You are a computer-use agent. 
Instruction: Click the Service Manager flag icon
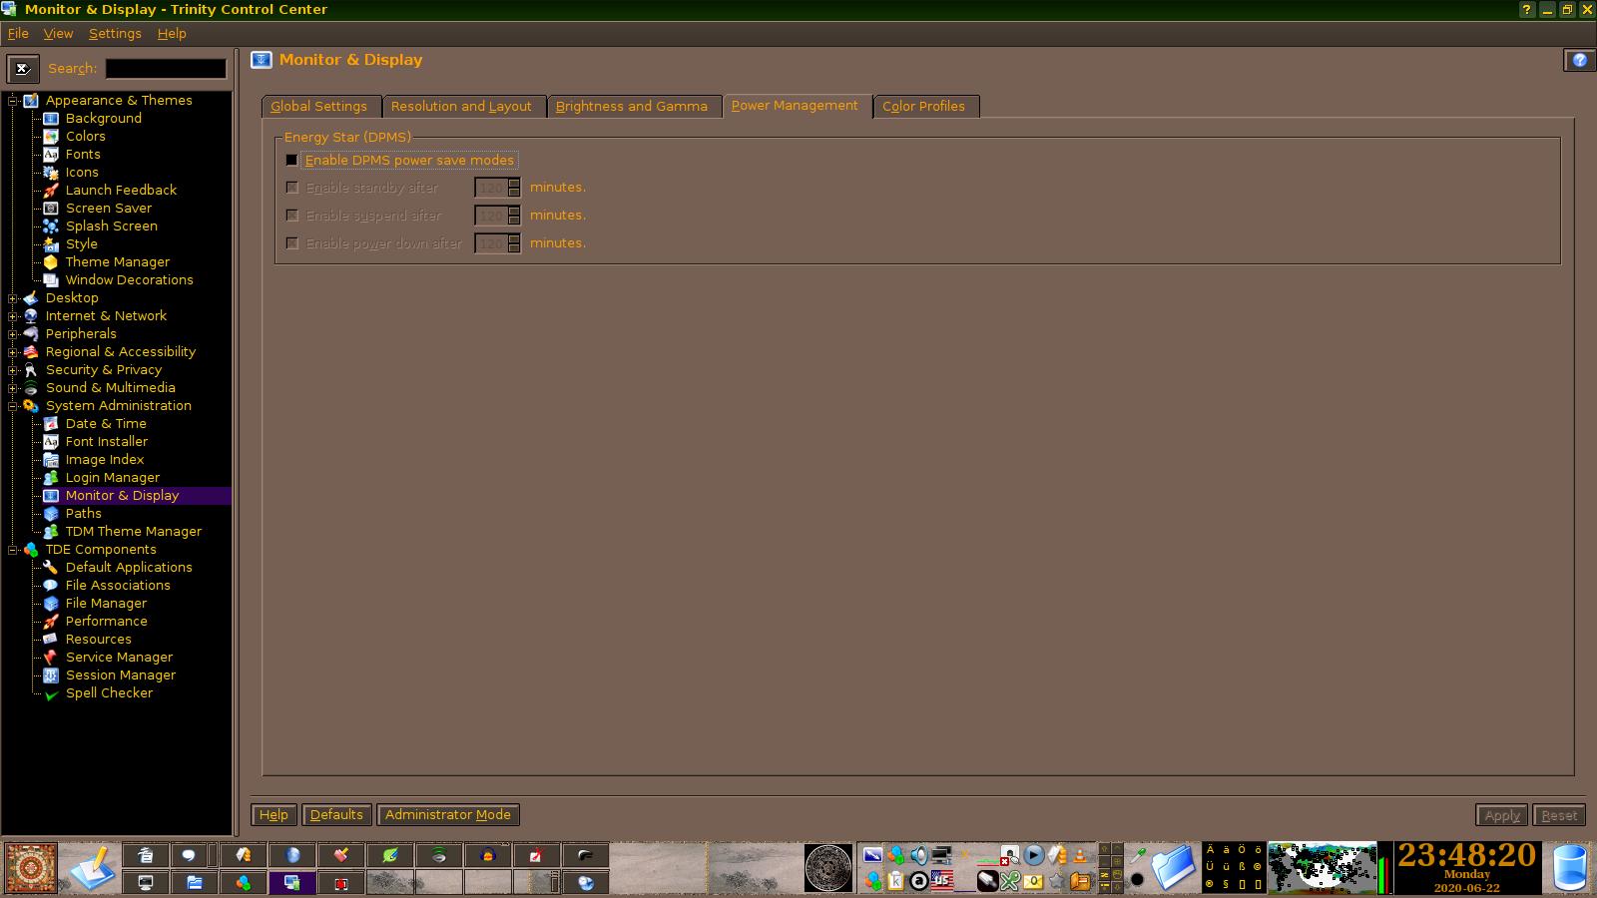tap(51, 657)
